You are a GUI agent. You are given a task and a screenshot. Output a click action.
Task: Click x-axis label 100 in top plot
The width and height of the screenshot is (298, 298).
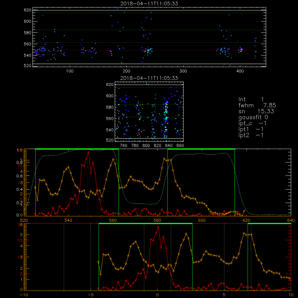(x=70, y=71)
